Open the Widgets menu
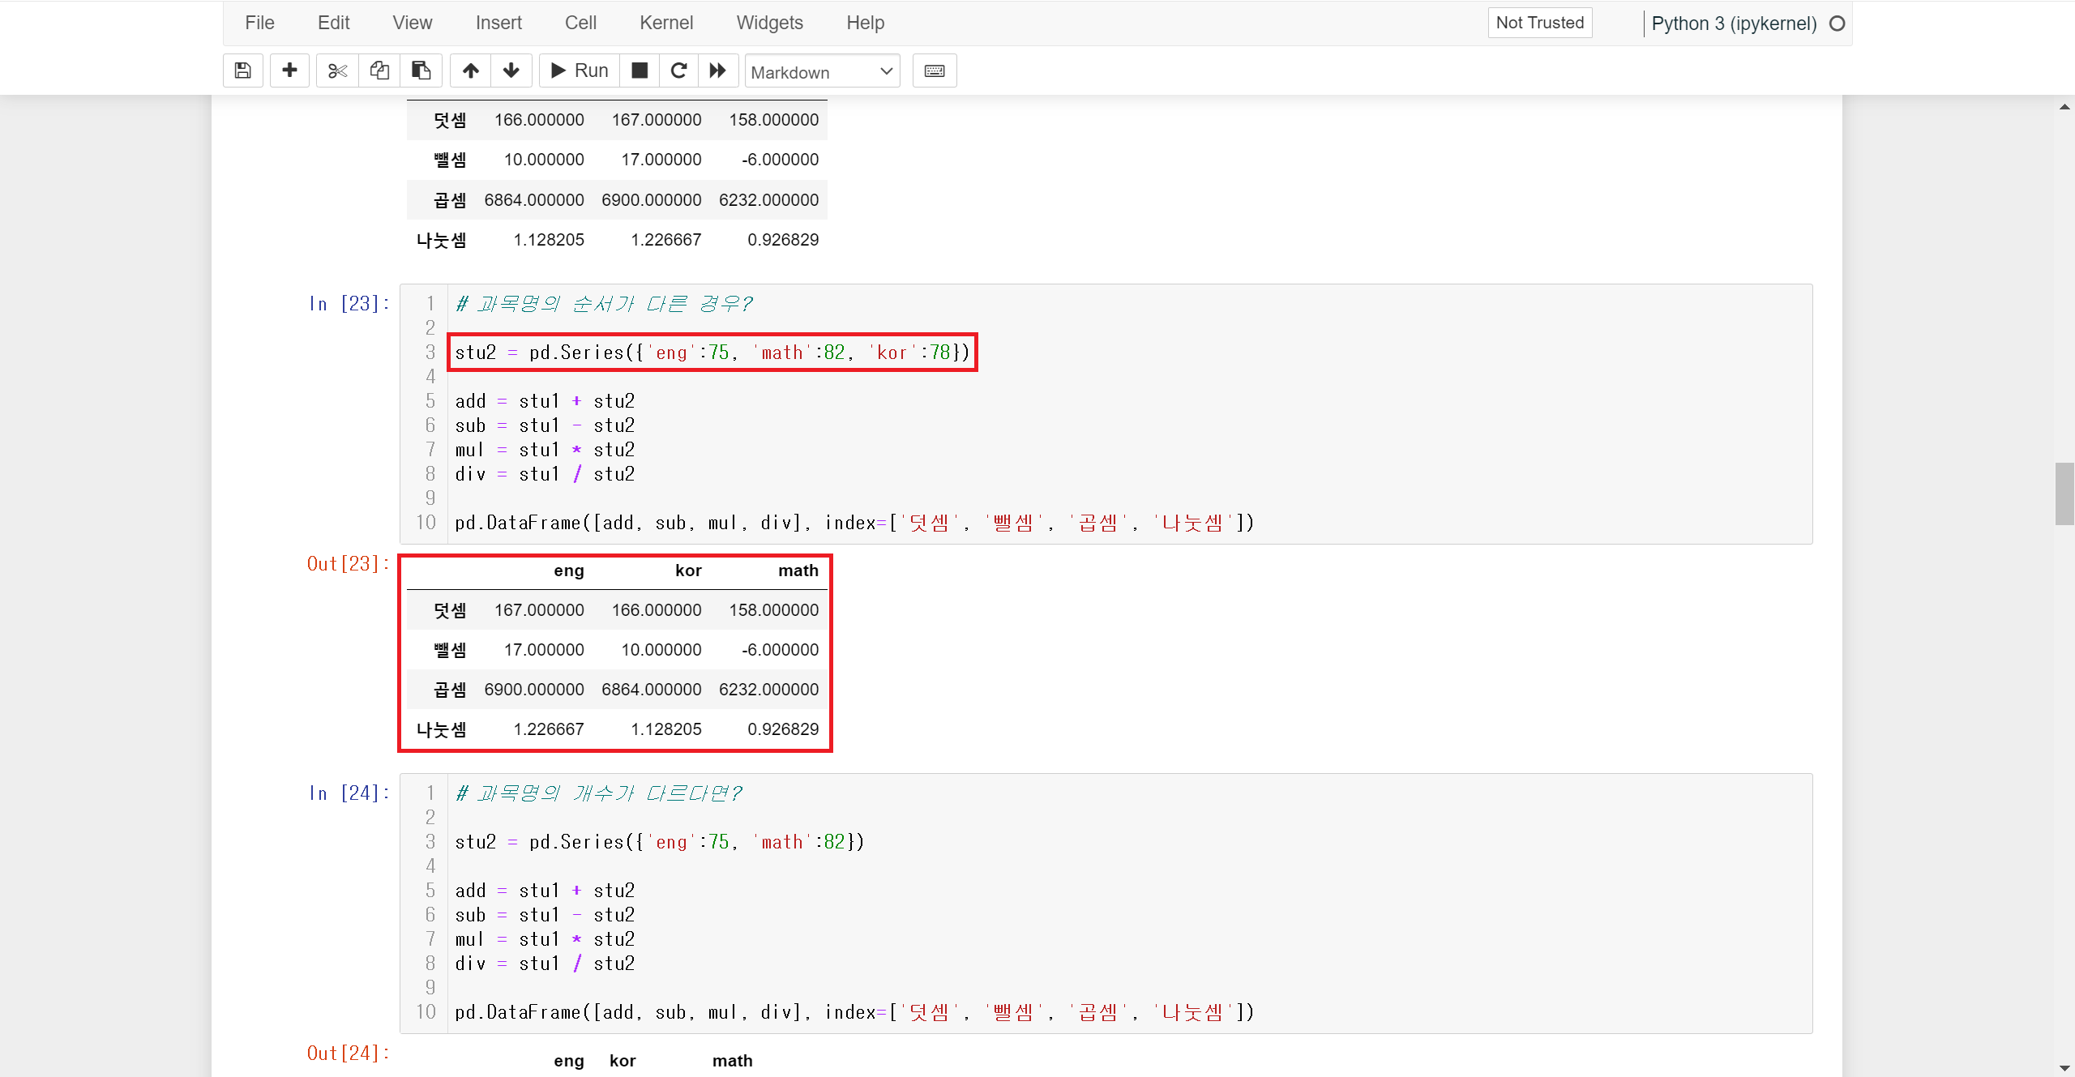Image resolution: width=2075 pixels, height=1077 pixels. point(769,23)
